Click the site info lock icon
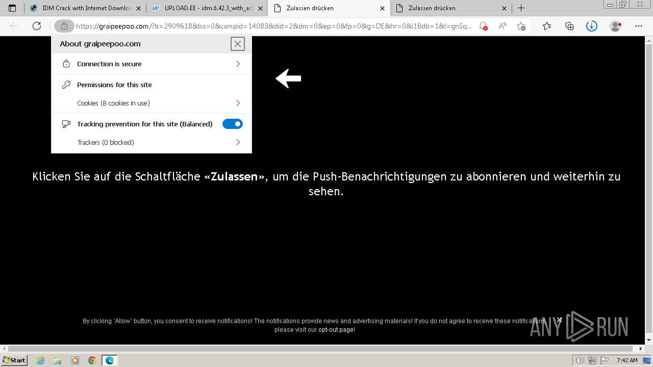 coord(64,26)
